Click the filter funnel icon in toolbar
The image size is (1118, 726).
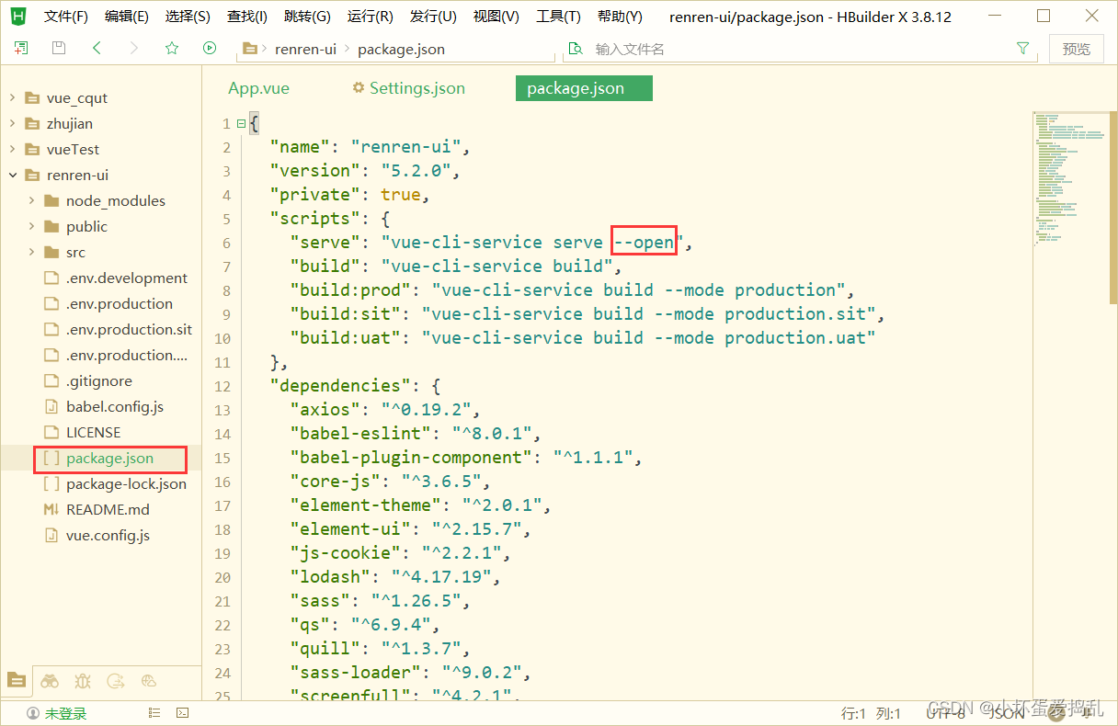point(1022,48)
